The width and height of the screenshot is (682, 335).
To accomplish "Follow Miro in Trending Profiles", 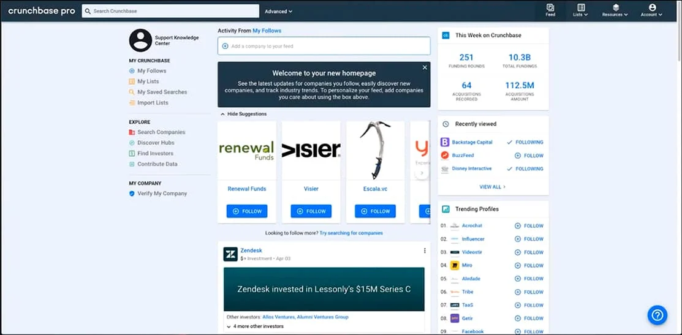I will [529, 265].
